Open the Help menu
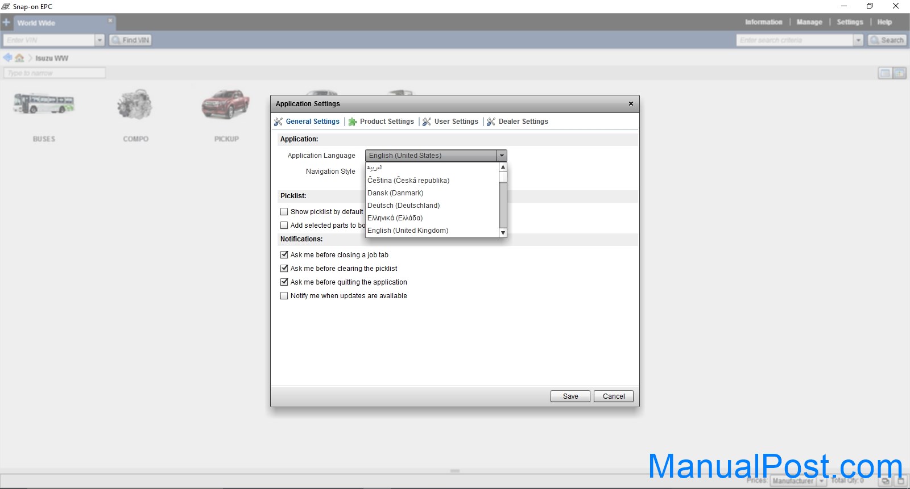 [884, 22]
